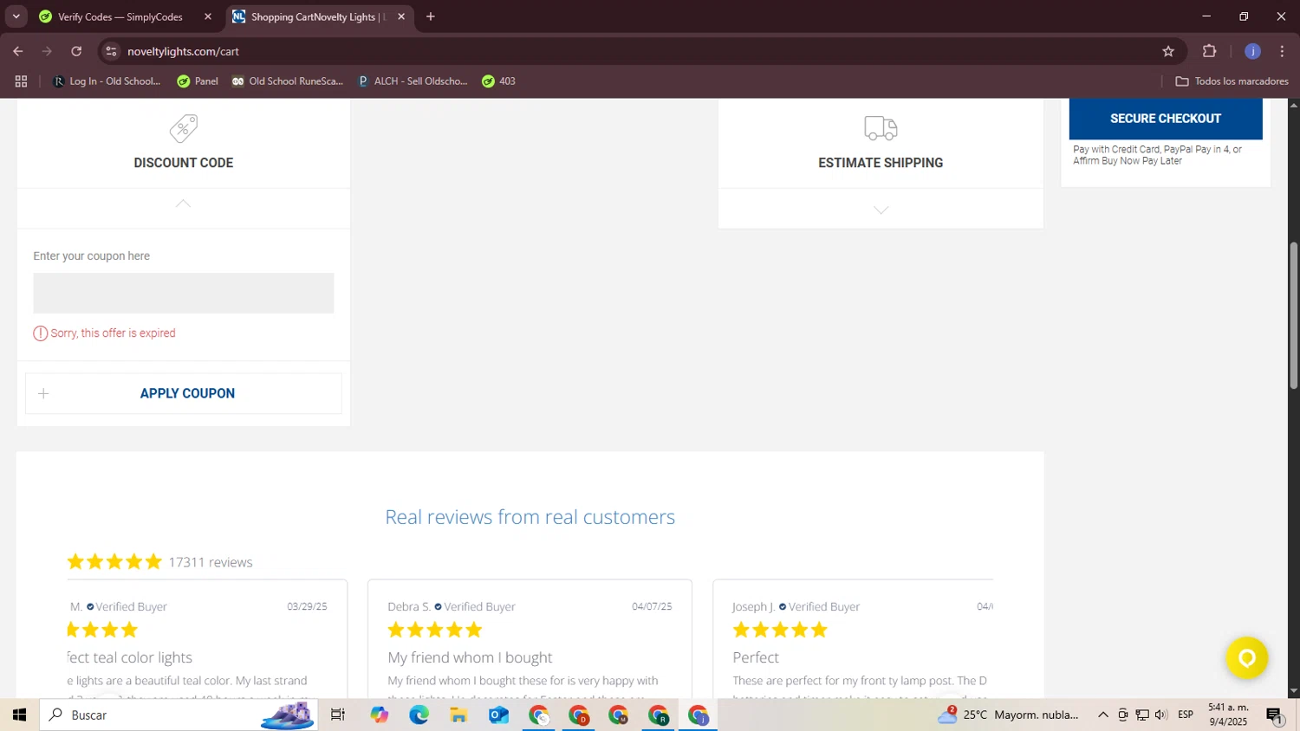Open the yellow chat support bubble
This screenshot has height=731, width=1300.
(1247, 658)
